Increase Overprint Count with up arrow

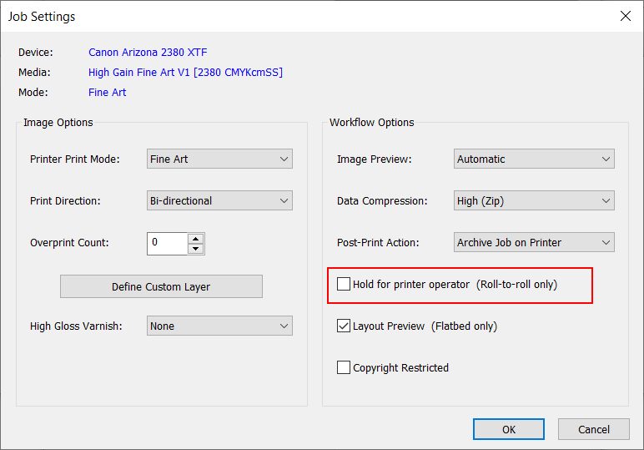click(x=195, y=238)
